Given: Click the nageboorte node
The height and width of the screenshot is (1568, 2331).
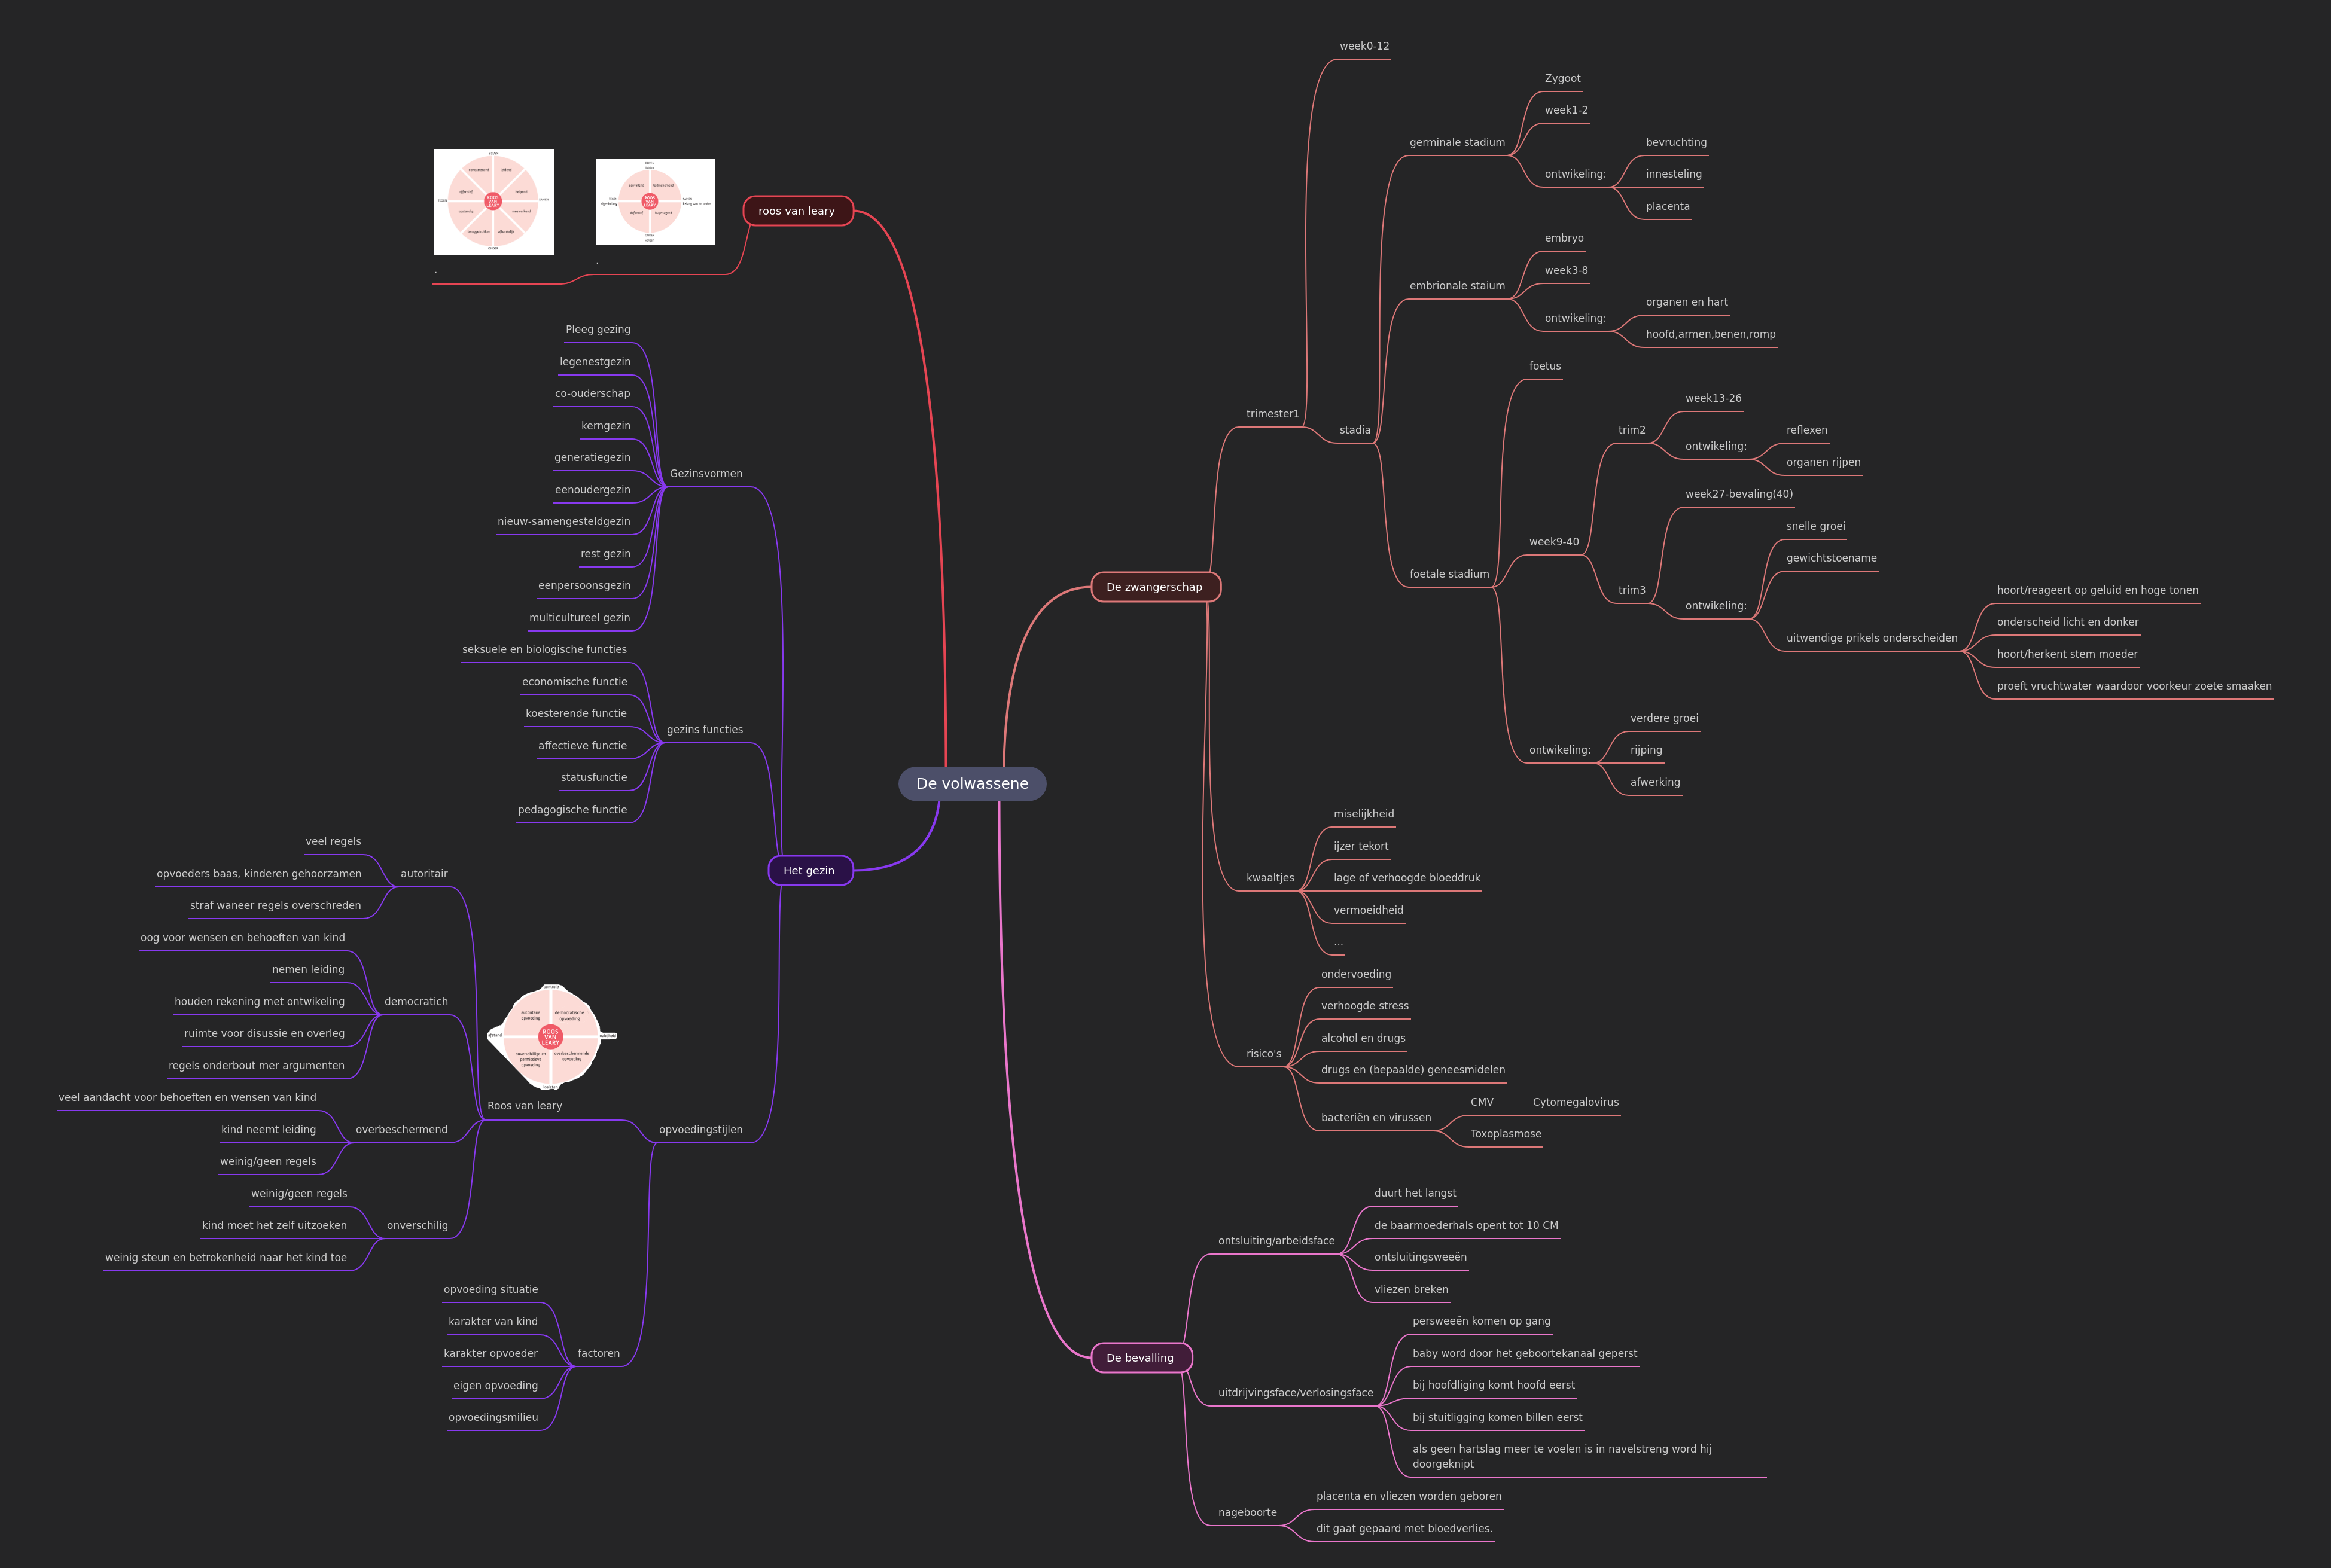Looking at the screenshot, I should tap(1247, 1513).
